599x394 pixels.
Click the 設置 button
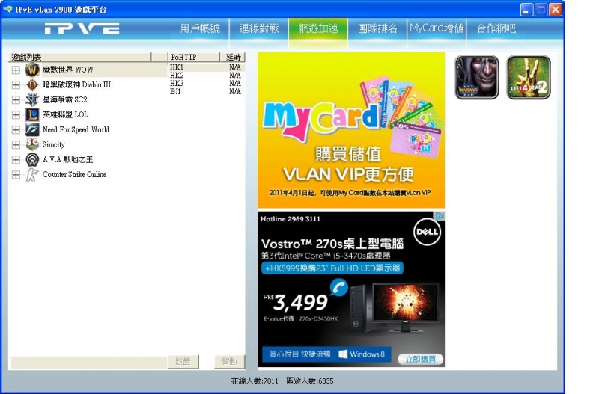click(x=183, y=362)
